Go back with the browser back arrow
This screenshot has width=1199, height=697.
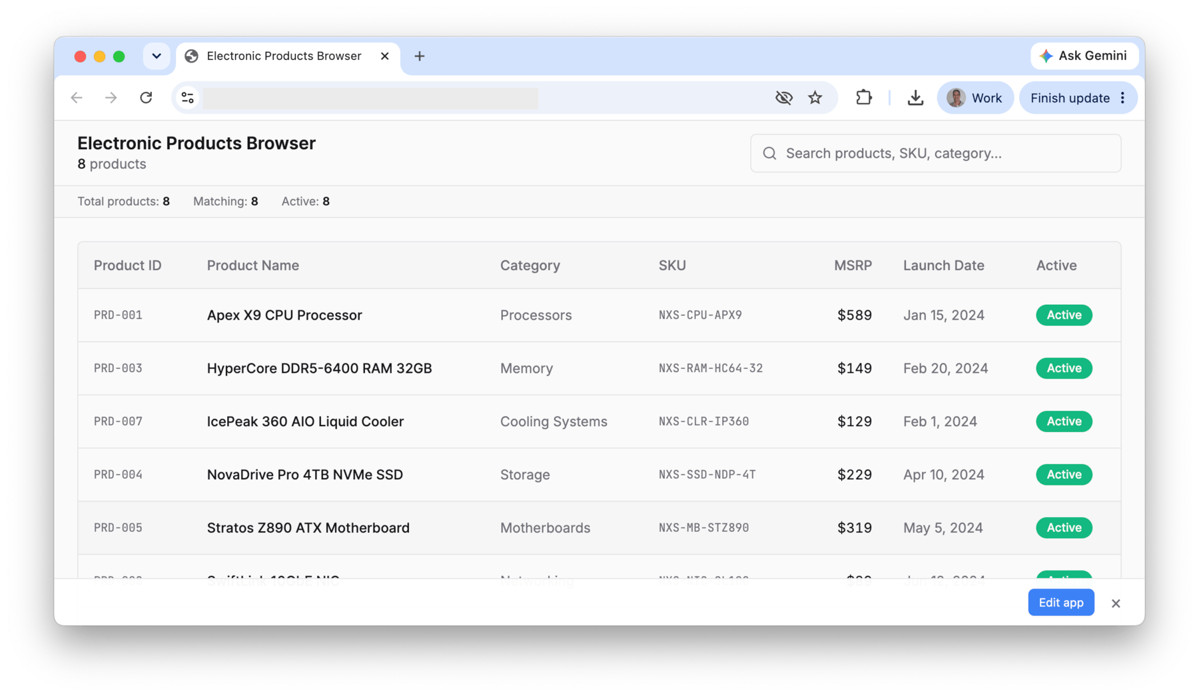tap(77, 98)
